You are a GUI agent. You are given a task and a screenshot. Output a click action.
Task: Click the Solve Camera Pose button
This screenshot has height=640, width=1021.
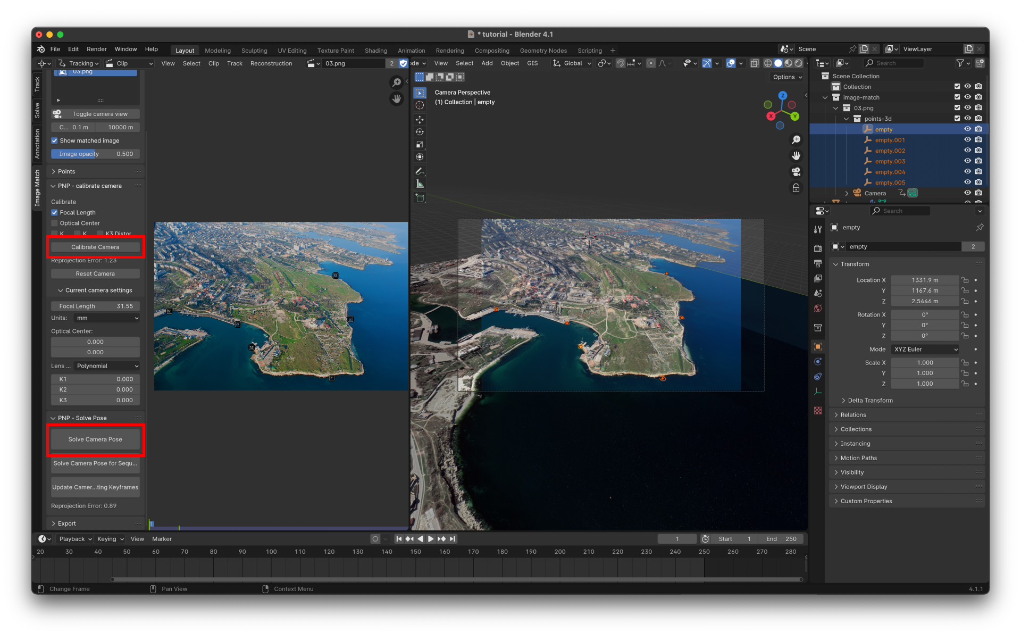click(x=95, y=439)
